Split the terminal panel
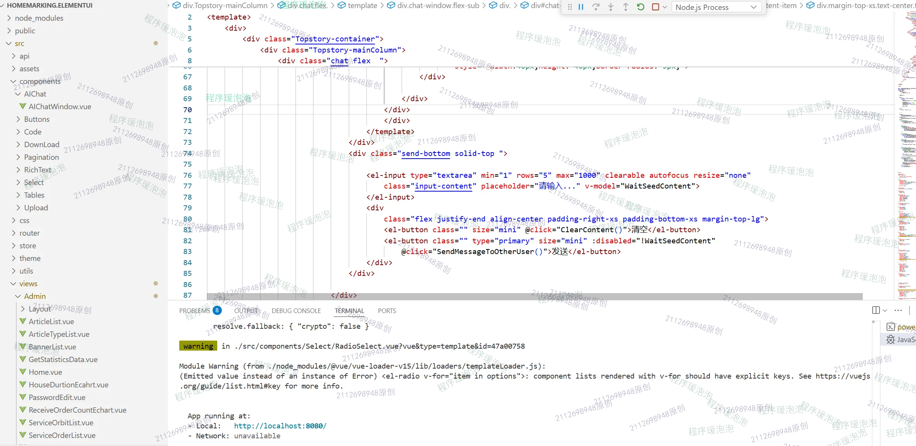 click(876, 310)
